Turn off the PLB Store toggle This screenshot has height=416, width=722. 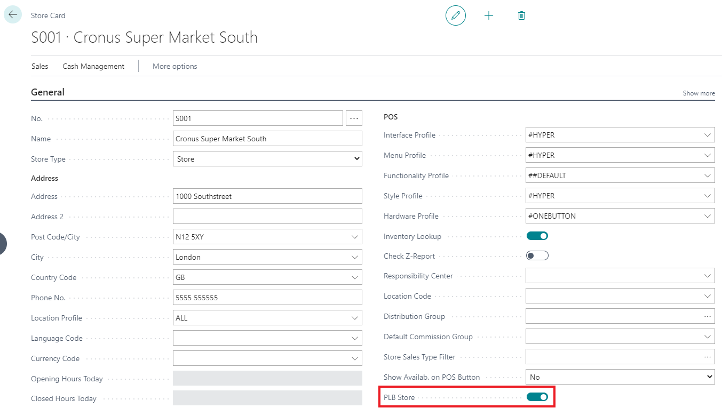pyautogui.click(x=537, y=397)
